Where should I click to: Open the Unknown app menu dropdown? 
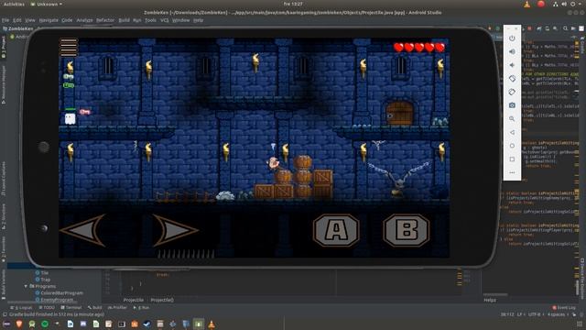click(x=47, y=4)
